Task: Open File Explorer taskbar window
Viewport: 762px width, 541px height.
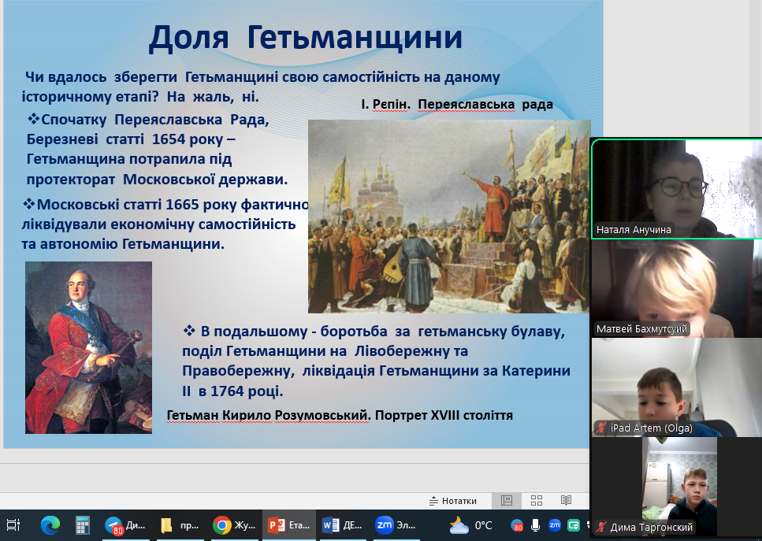Action: pyautogui.click(x=179, y=525)
